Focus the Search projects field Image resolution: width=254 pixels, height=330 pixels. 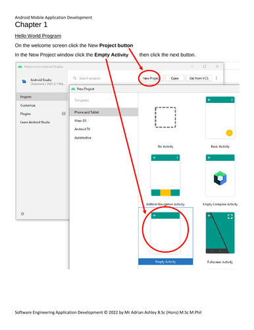tap(89, 79)
